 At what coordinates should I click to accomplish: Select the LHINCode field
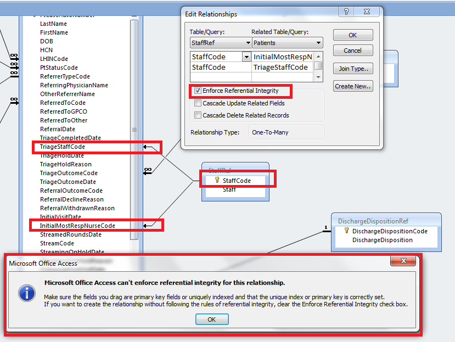point(54,59)
